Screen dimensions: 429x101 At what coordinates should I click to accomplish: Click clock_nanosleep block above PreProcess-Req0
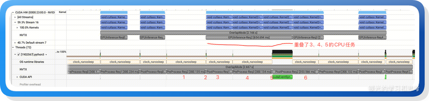[83, 62]
